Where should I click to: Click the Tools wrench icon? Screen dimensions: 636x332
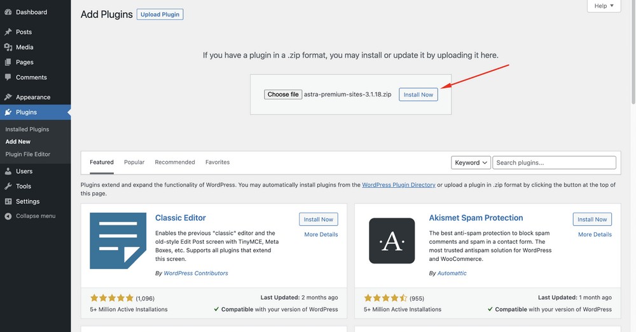pyautogui.click(x=8, y=186)
